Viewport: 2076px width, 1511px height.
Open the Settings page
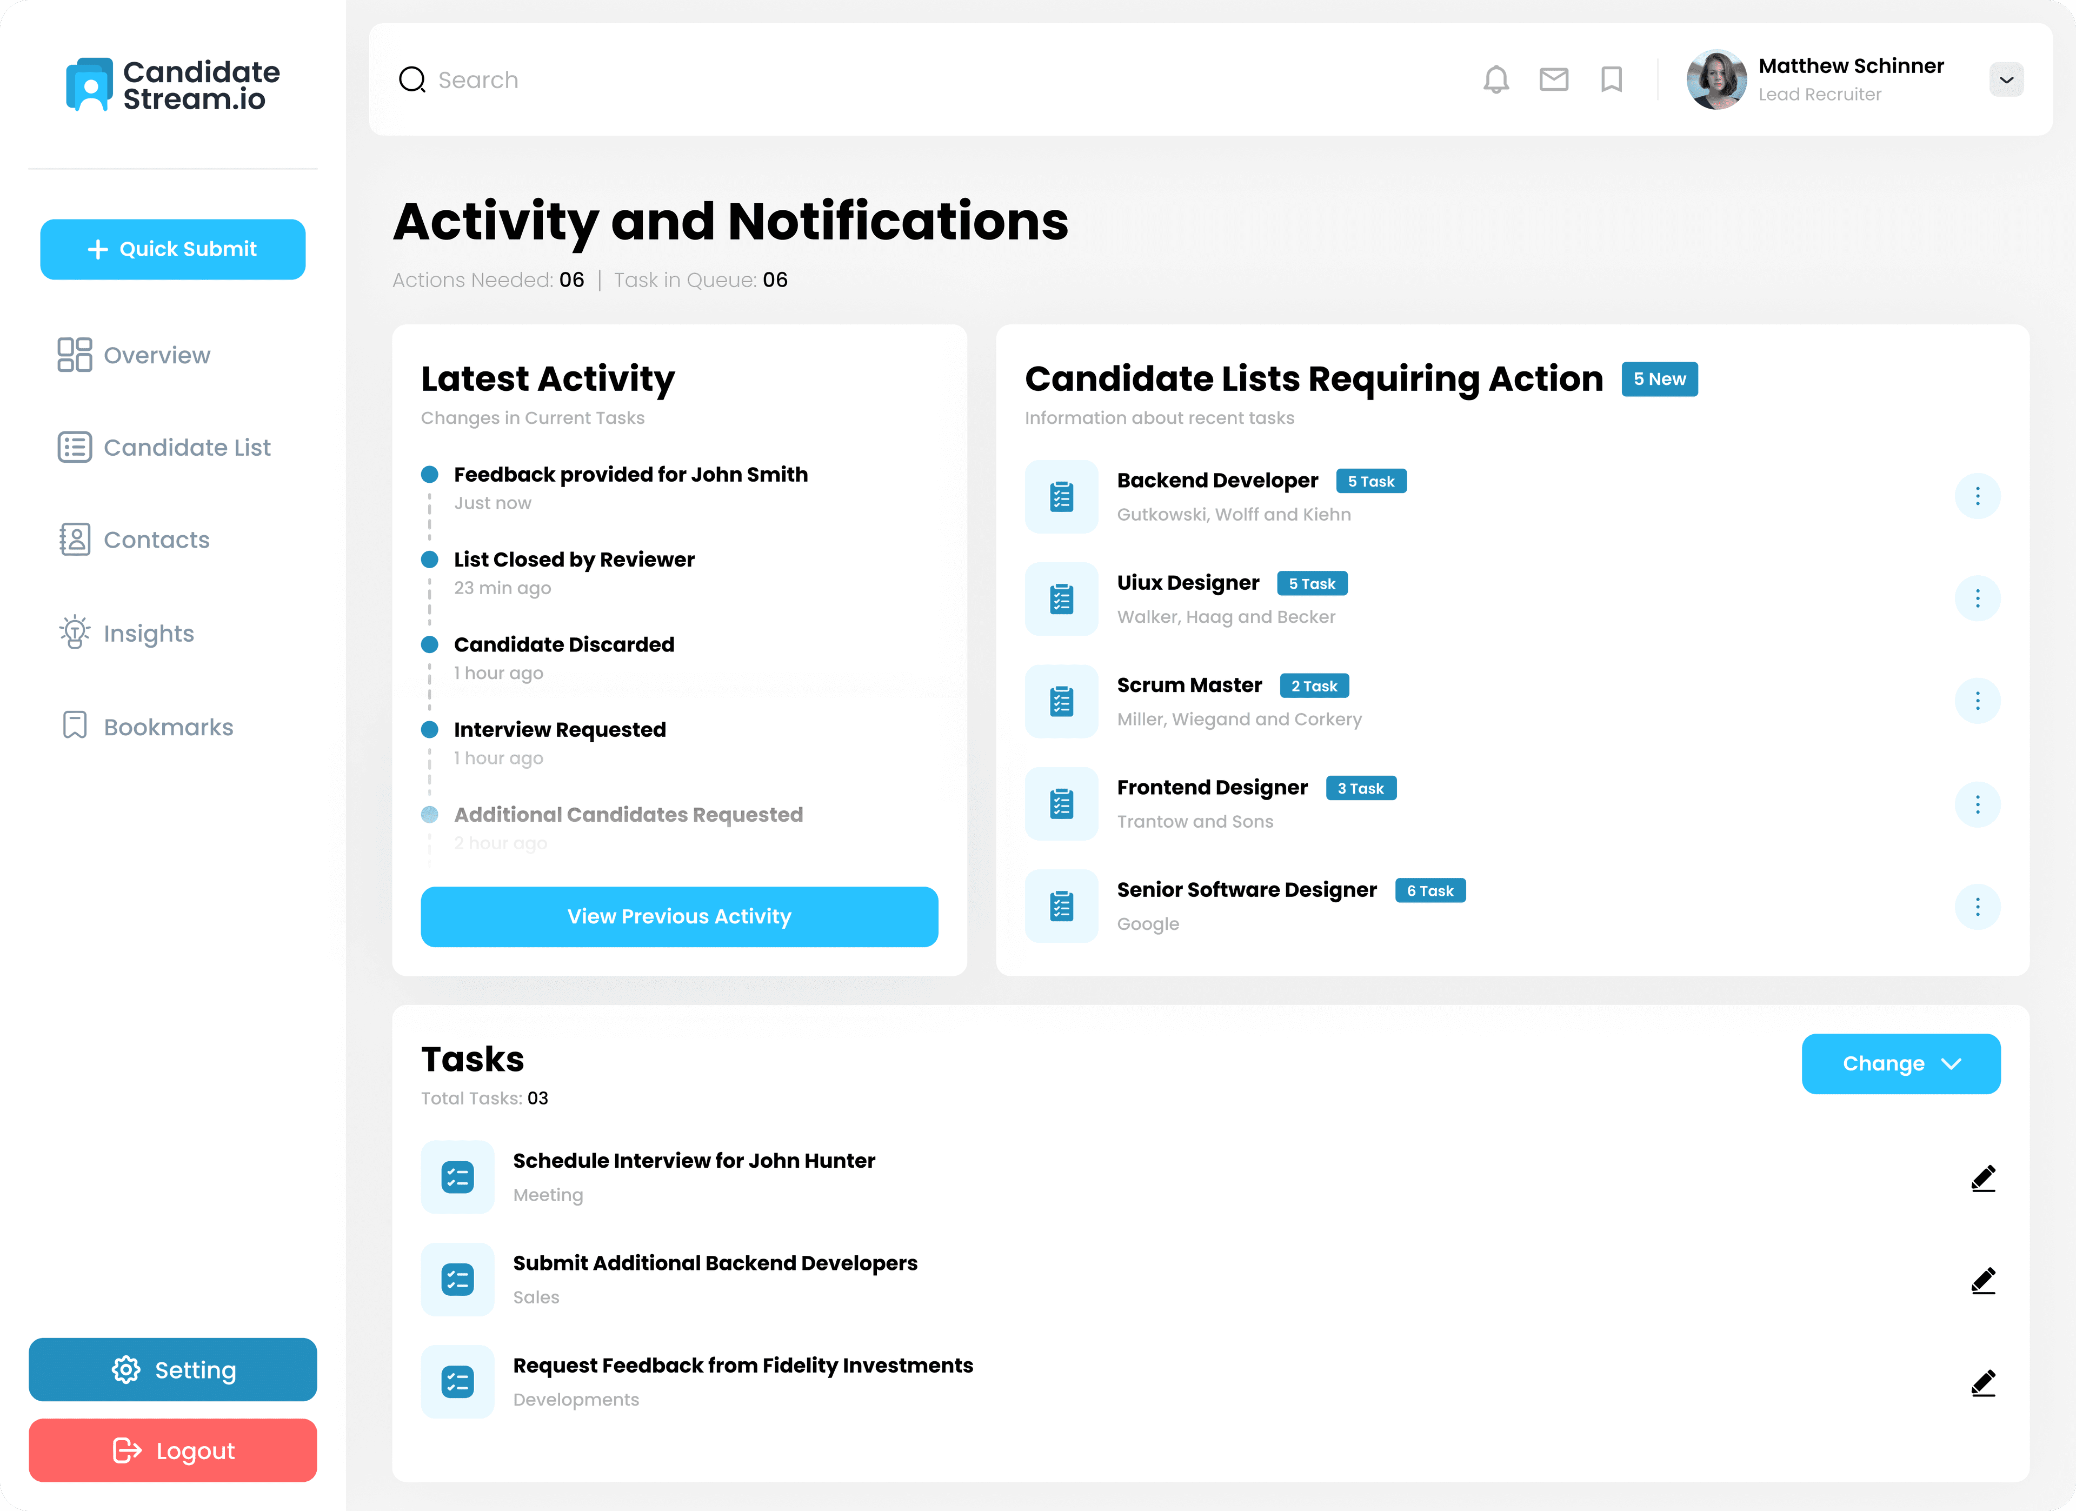pyautogui.click(x=173, y=1370)
